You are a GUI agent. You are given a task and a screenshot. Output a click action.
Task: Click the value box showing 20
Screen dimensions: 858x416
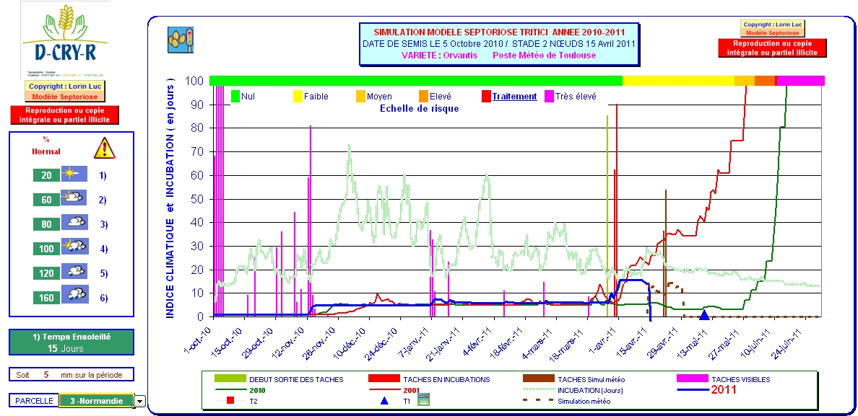click(x=46, y=175)
